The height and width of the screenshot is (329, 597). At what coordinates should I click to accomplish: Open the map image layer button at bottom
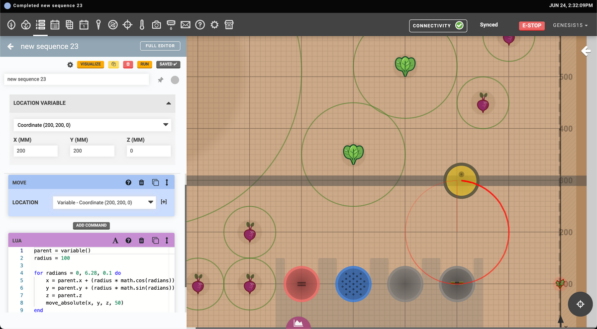[298, 323]
